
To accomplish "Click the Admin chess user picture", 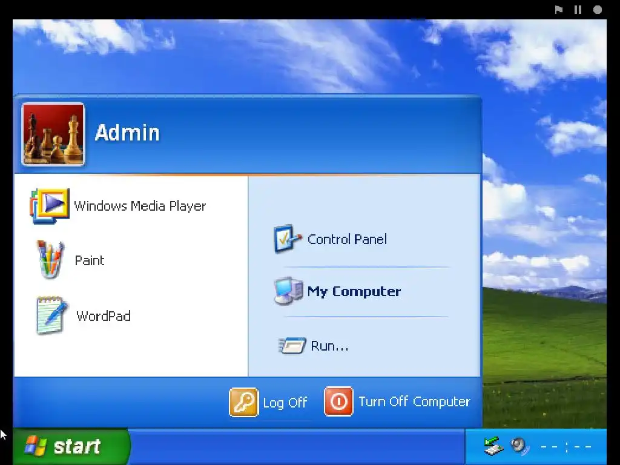I will (53, 134).
